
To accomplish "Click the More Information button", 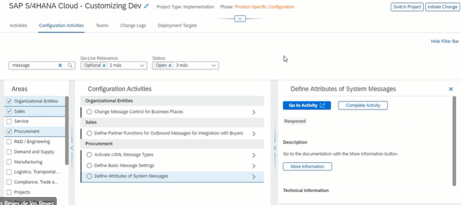I will tap(307, 166).
